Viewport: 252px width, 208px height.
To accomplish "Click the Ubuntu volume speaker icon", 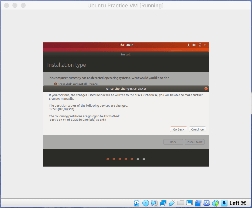I will point(194,45).
